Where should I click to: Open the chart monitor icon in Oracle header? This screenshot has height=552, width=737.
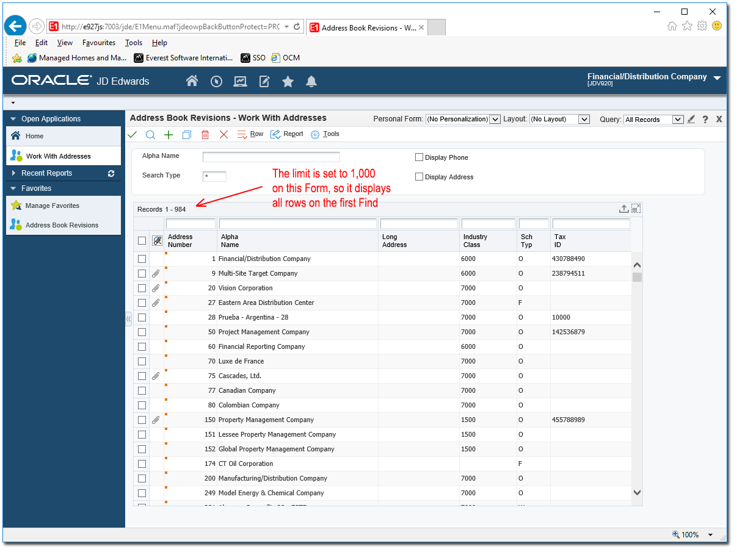pyautogui.click(x=240, y=81)
